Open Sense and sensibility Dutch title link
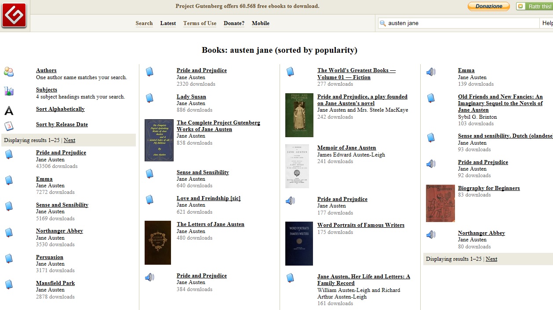Image resolution: width=553 pixels, height=310 pixels. point(506,136)
